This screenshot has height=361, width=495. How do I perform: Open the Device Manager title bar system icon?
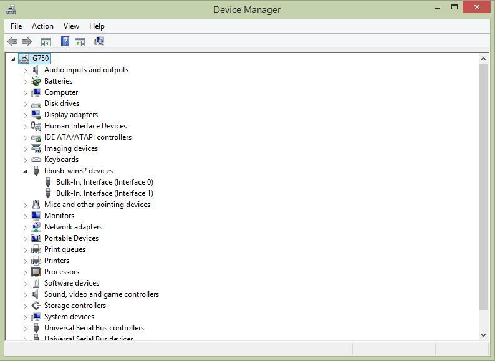[x=11, y=10]
